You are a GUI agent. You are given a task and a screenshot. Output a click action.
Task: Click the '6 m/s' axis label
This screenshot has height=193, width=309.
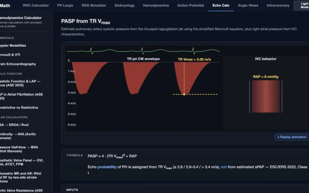tap(72, 125)
